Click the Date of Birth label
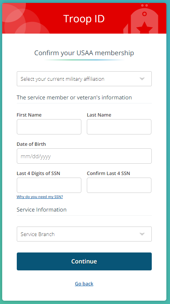The width and height of the screenshot is (170, 304). pyautogui.click(x=31, y=144)
